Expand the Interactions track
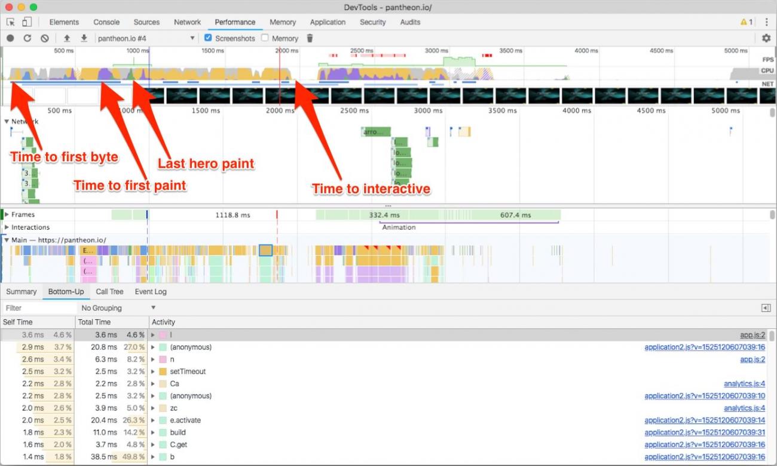The image size is (777, 466). pyautogui.click(x=7, y=227)
